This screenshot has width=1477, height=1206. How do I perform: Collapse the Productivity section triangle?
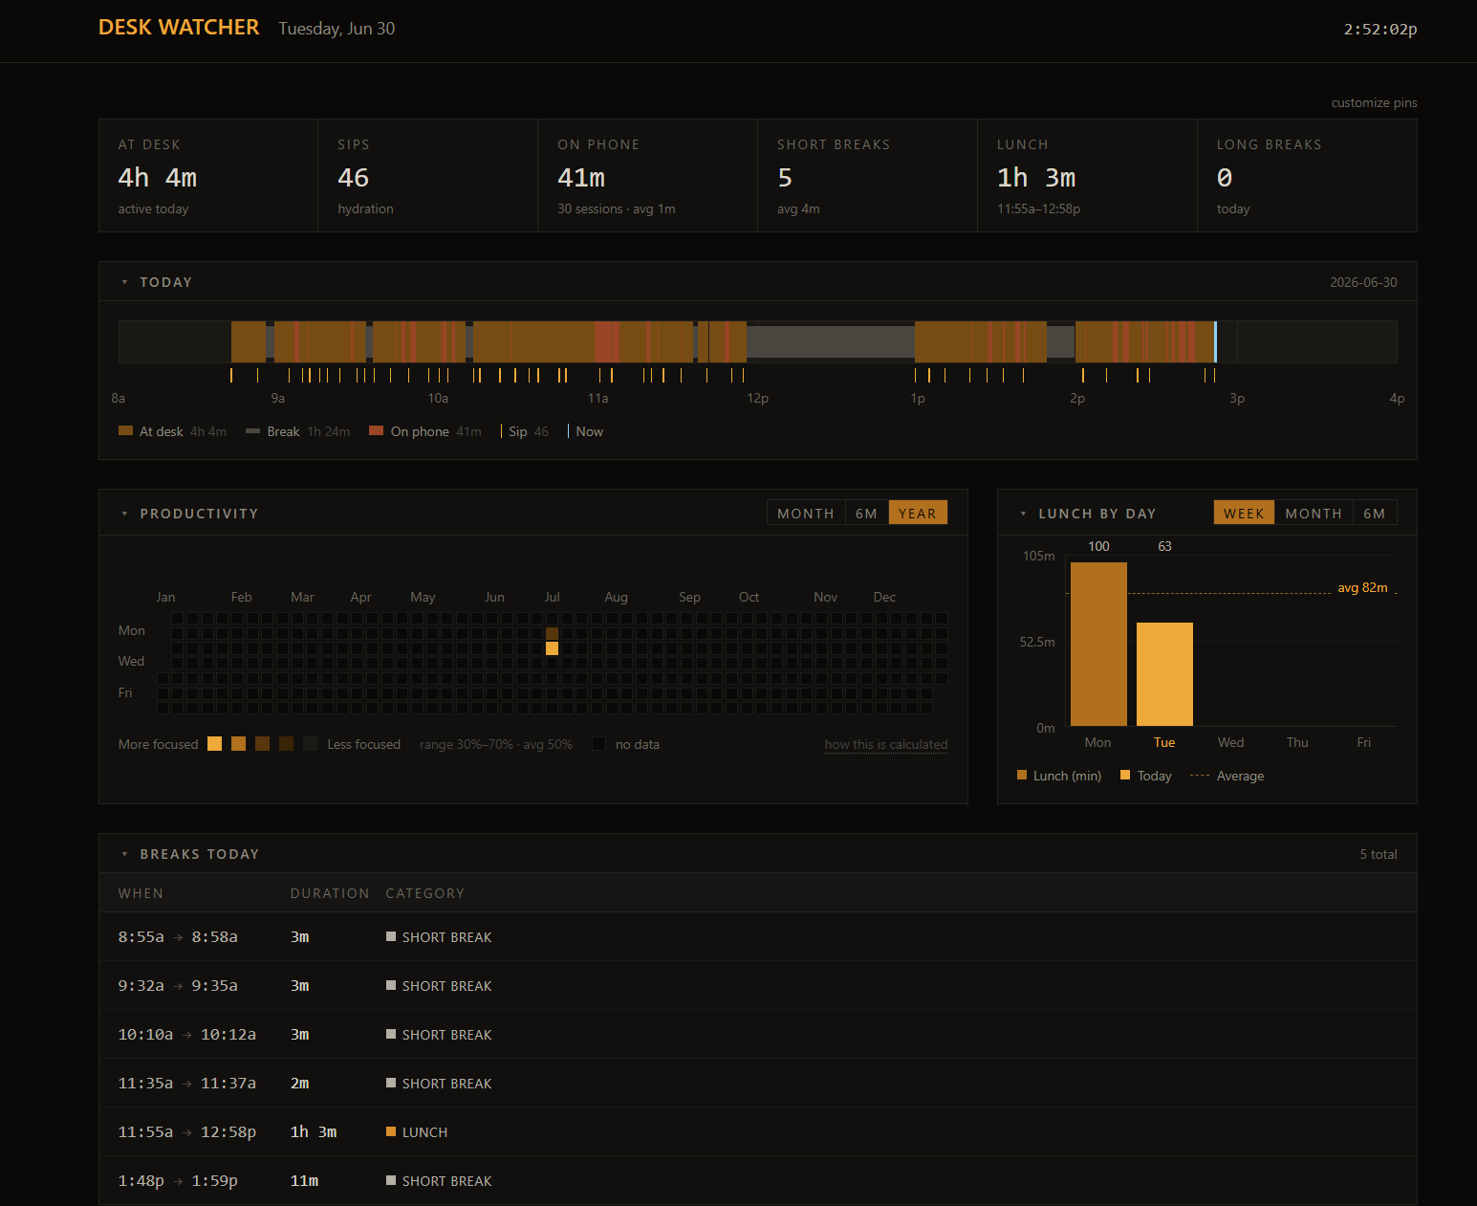click(124, 514)
